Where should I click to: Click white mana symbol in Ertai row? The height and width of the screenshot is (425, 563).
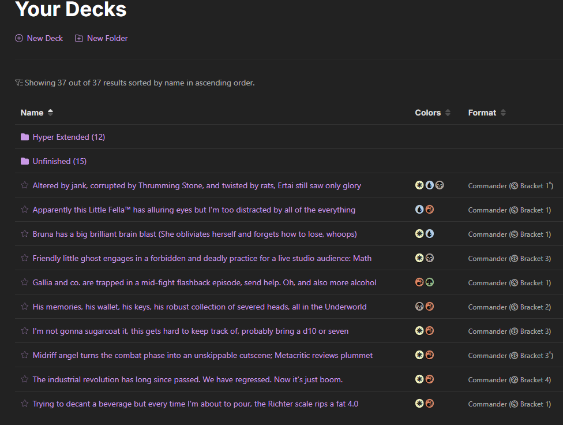coord(419,185)
